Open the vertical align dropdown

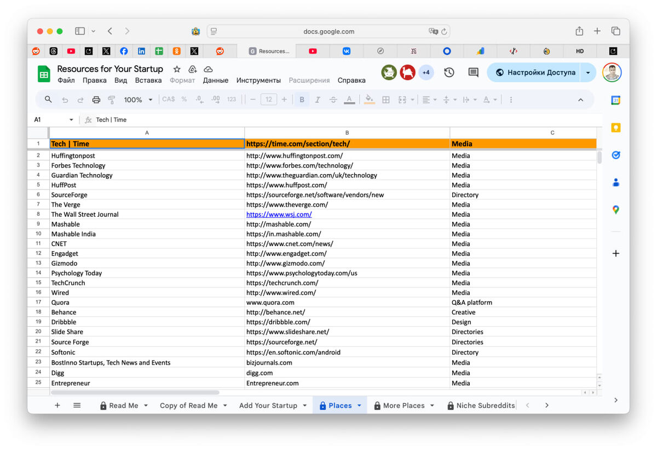[449, 100]
